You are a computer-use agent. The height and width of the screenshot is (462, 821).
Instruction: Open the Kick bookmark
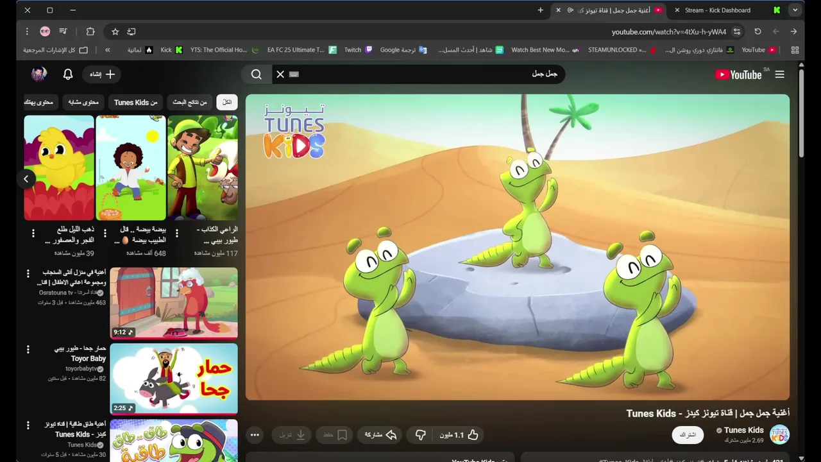tap(171, 50)
